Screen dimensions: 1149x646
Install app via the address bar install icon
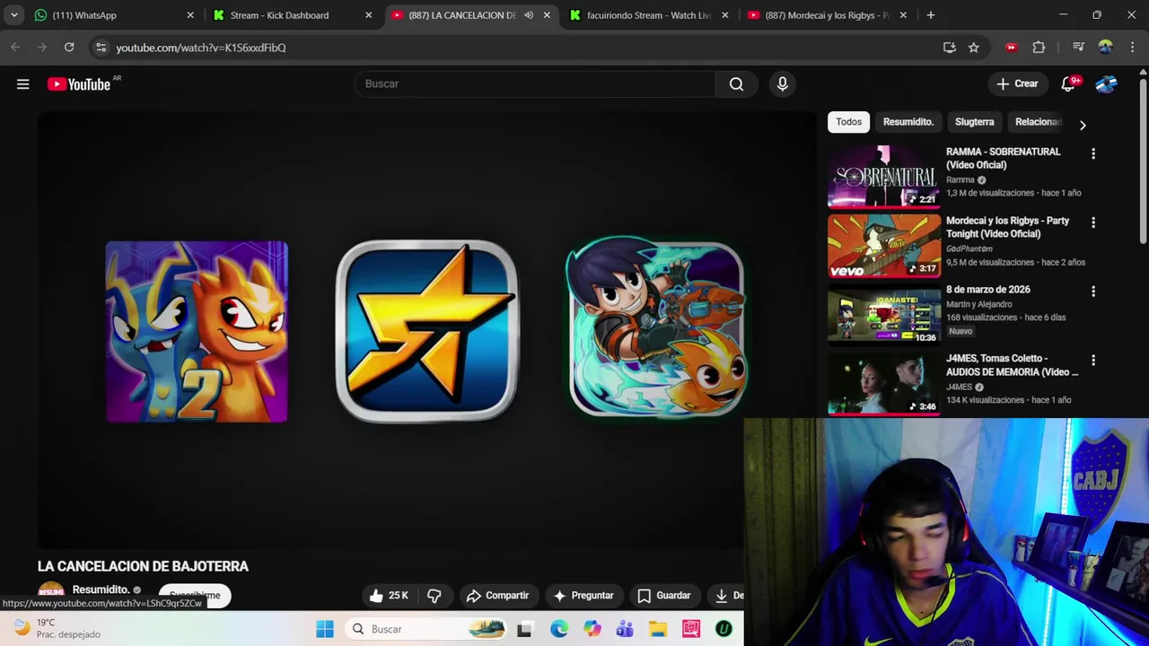coord(950,48)
